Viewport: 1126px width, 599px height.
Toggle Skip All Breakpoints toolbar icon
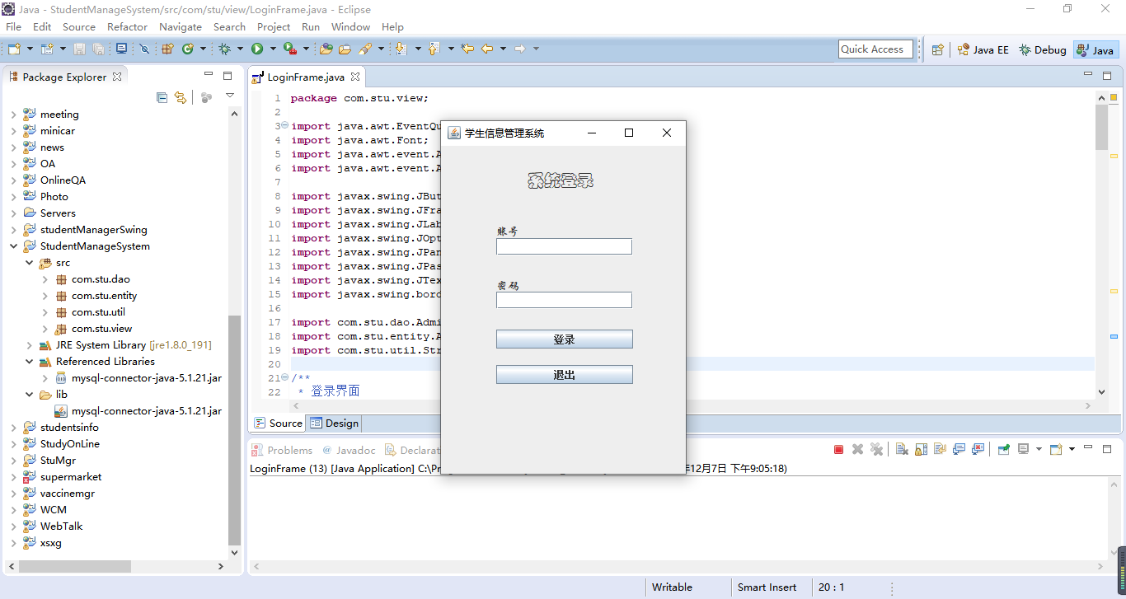pos(144,49)
